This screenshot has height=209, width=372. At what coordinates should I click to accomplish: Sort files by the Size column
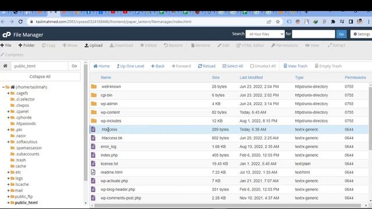click(x=216, y=77)
